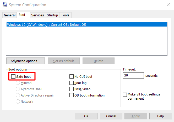Toggle the Base video checkbox
Image resolution: width=174 pixels, height=122 pixels.
71,89
